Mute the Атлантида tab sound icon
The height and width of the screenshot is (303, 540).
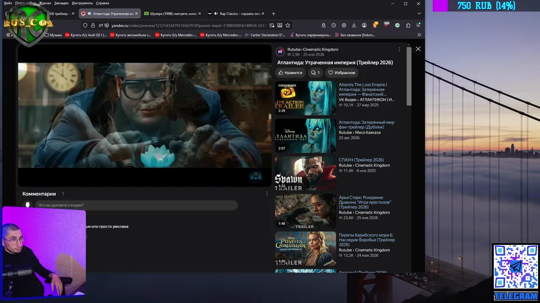[89, 13]
